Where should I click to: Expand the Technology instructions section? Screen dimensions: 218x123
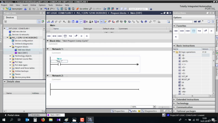click(x=174, y=103)
